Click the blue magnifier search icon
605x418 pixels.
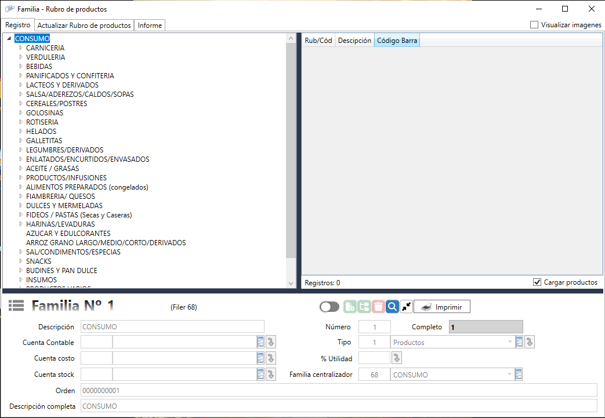click(392, 307)
